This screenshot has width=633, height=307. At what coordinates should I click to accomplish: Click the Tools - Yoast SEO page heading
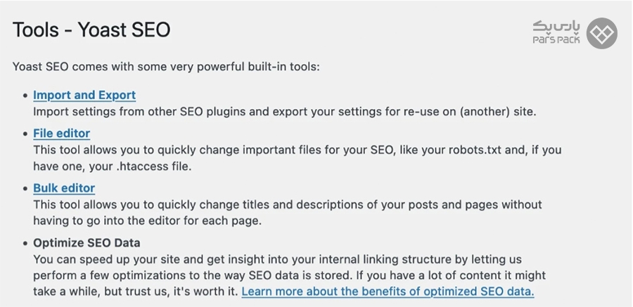click(91, 30)
